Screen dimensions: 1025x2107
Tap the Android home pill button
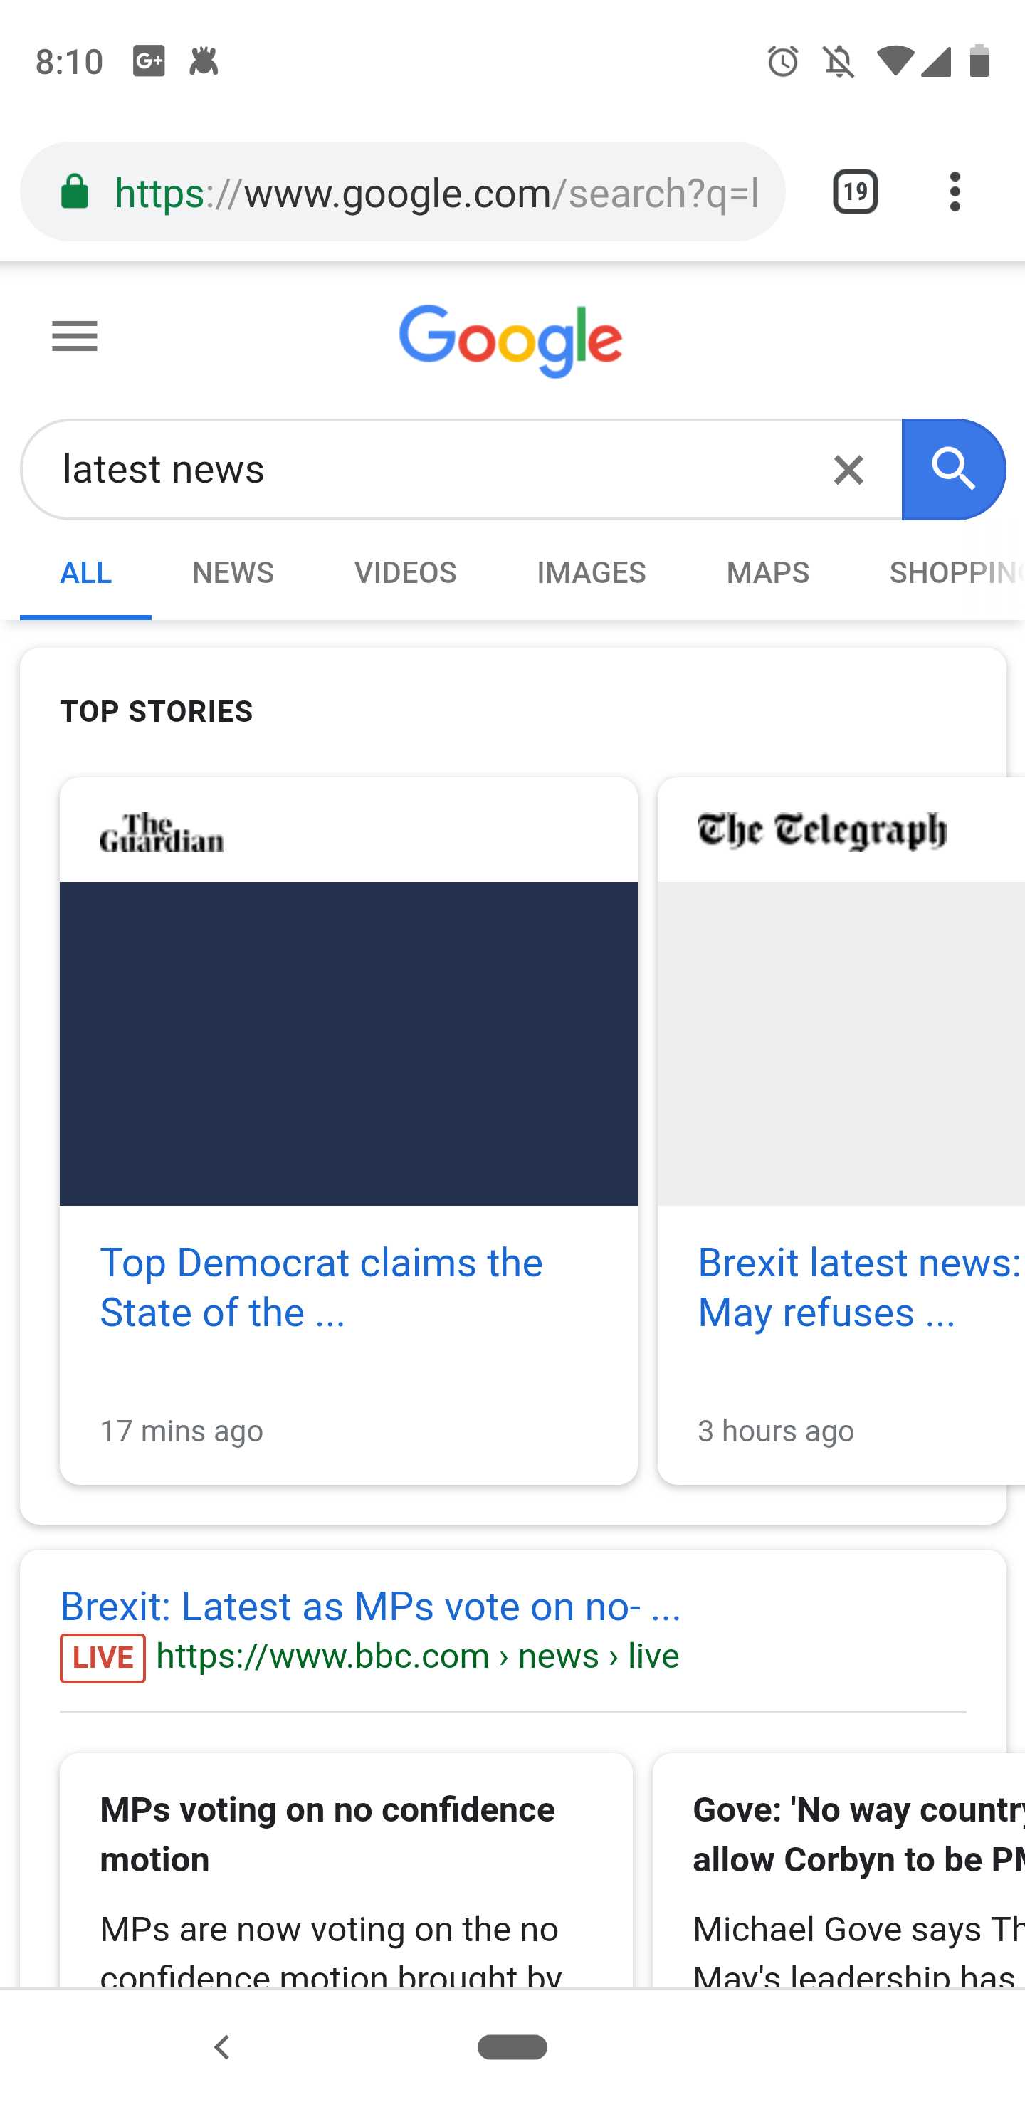pos(512,2047)
